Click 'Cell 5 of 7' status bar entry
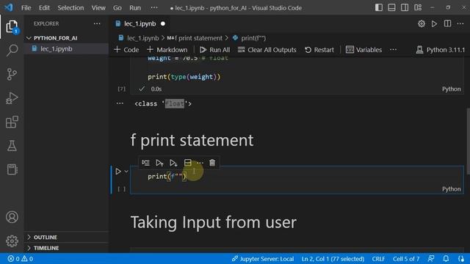 [x=406, y=259]
